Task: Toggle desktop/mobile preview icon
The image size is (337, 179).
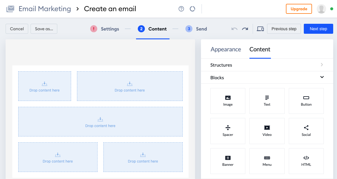Action: (260, 29)
